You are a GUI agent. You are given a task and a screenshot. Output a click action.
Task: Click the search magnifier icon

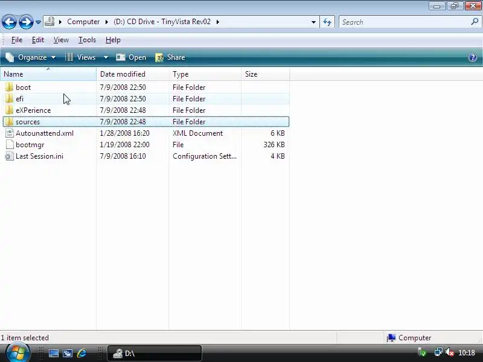475,22
